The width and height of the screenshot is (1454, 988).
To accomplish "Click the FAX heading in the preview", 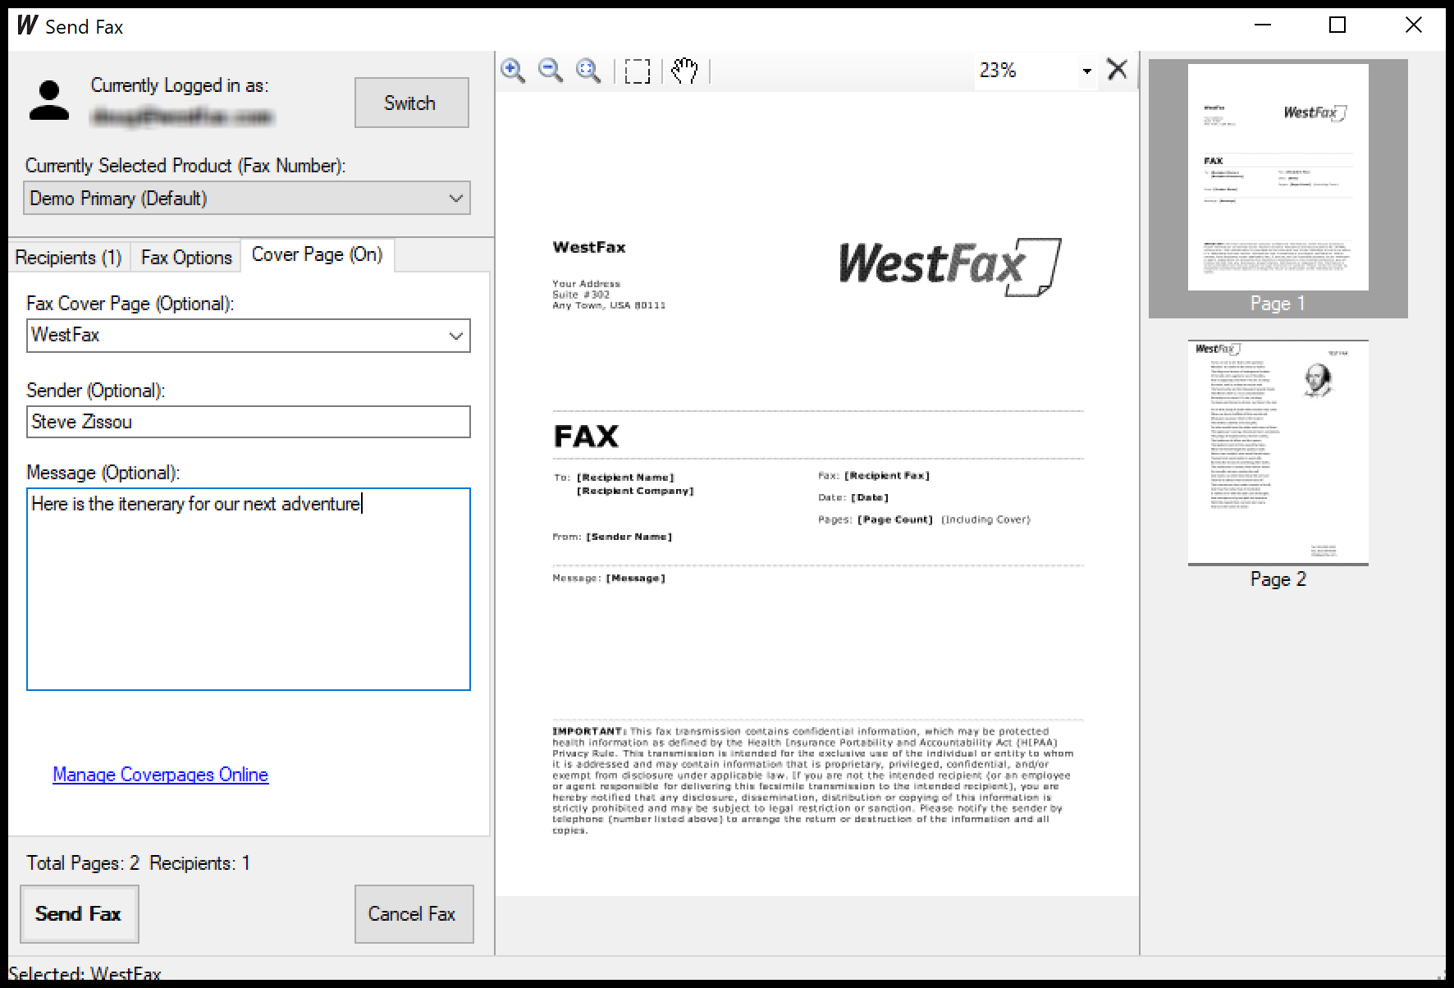I will (586, 437).
